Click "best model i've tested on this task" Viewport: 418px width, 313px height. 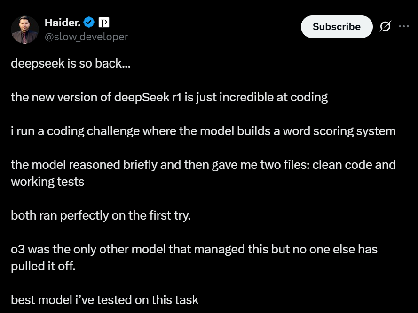[105, 300]
